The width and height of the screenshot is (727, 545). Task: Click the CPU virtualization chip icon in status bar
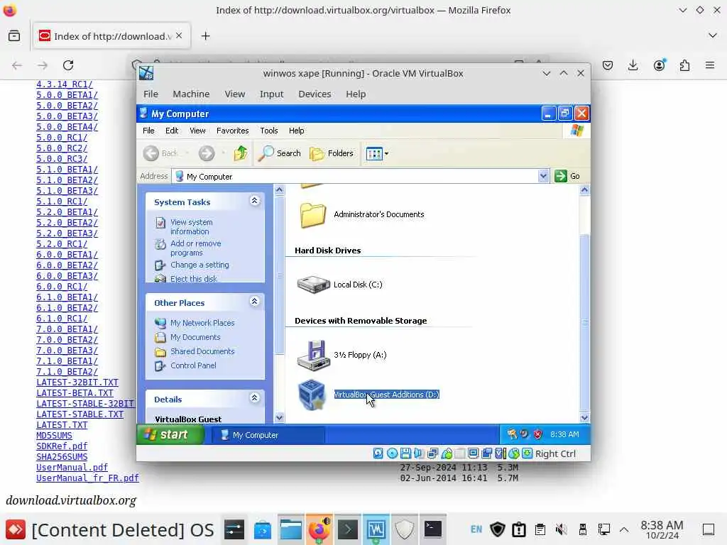(x=501, y=453)
